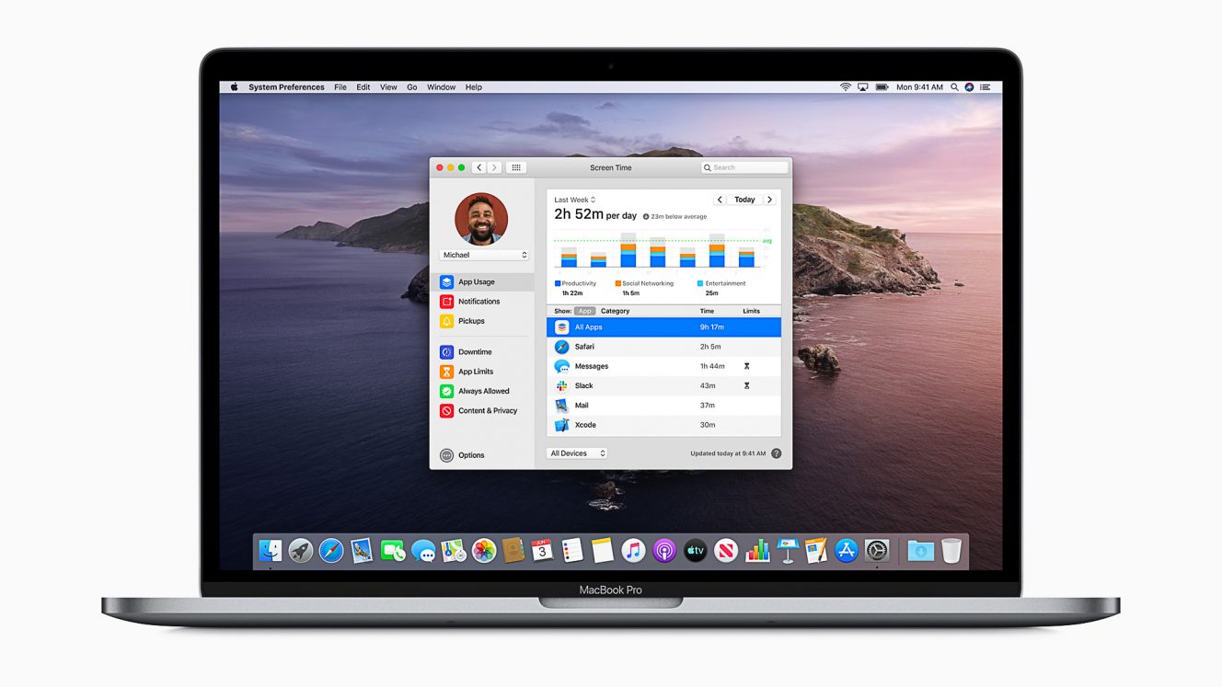
Task: Launch Safari from the Dock
Action: tap(331, 551)
